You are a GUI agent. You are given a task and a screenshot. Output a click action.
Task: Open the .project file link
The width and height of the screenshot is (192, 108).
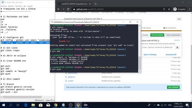(x=71, y=81)
